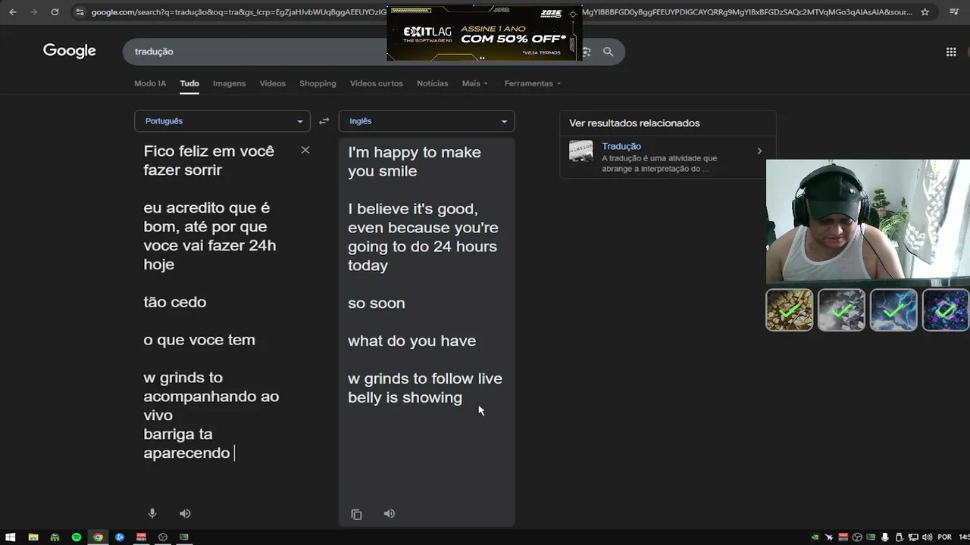The height and width of the screenshot is (545, 970).
Task: Switch to the Notícias tab
Action: pyautogui.click(x=432, y=83)
